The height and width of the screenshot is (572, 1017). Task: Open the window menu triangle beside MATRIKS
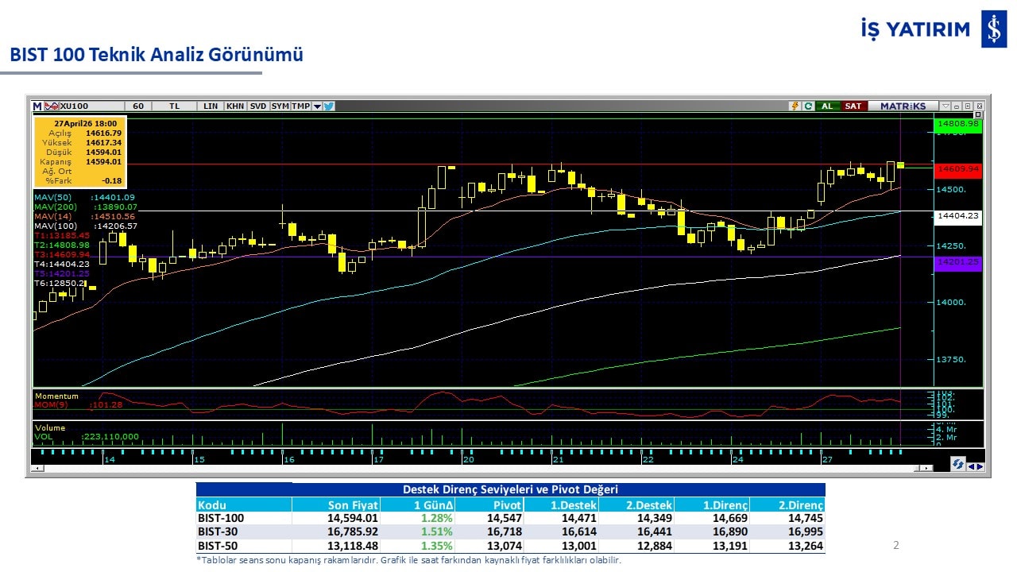pyautogui.click(x=946, y=106)
